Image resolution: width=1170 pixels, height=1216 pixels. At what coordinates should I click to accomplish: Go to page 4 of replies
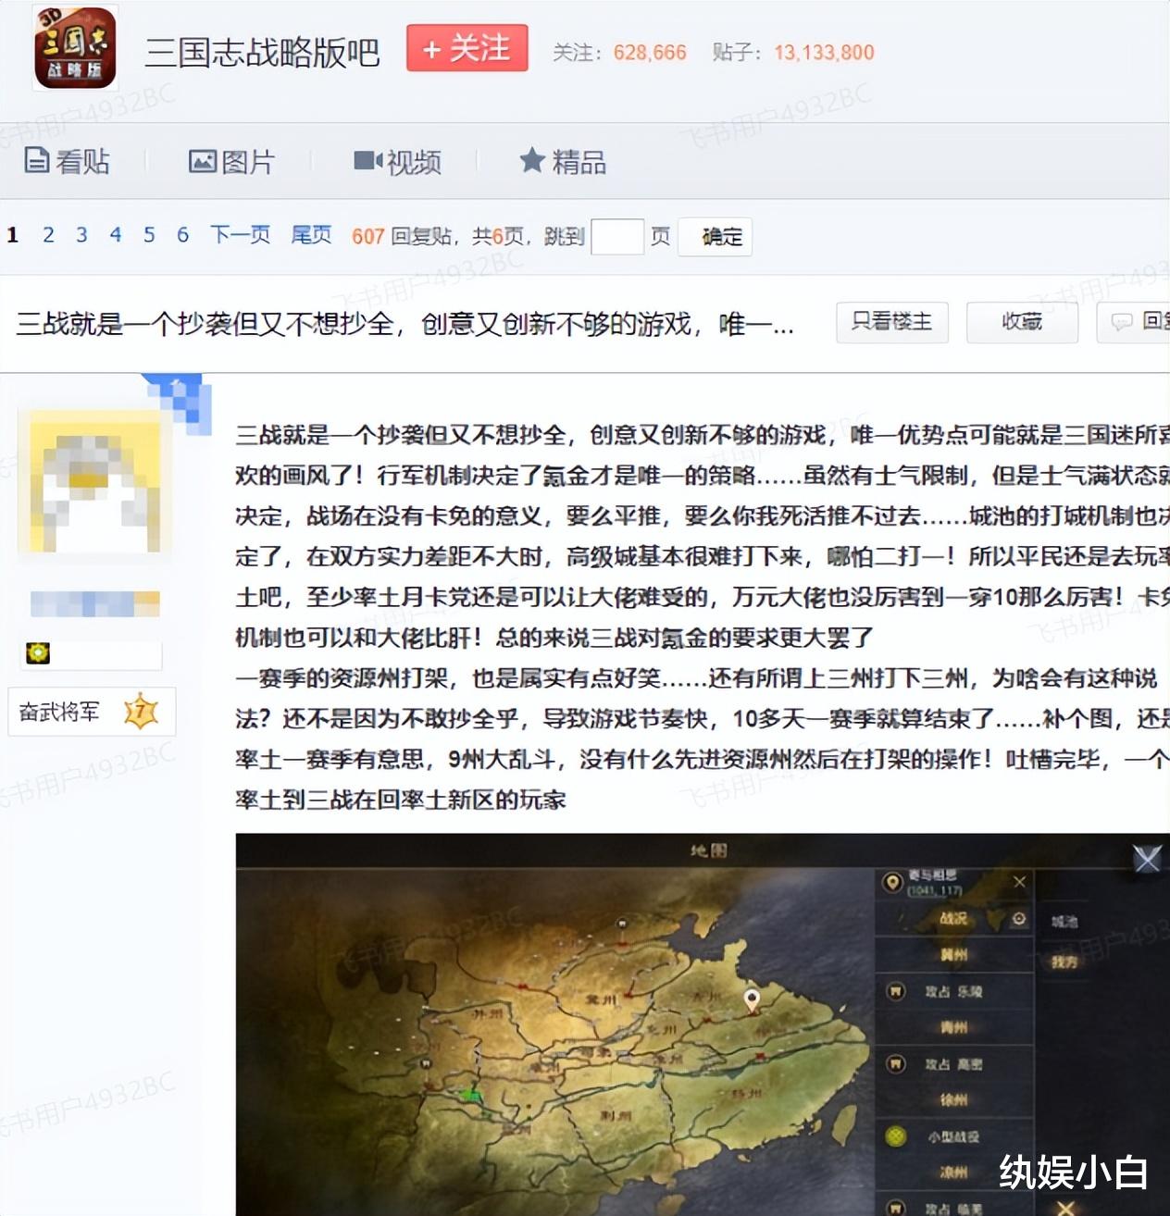click(x=116, y=235)
